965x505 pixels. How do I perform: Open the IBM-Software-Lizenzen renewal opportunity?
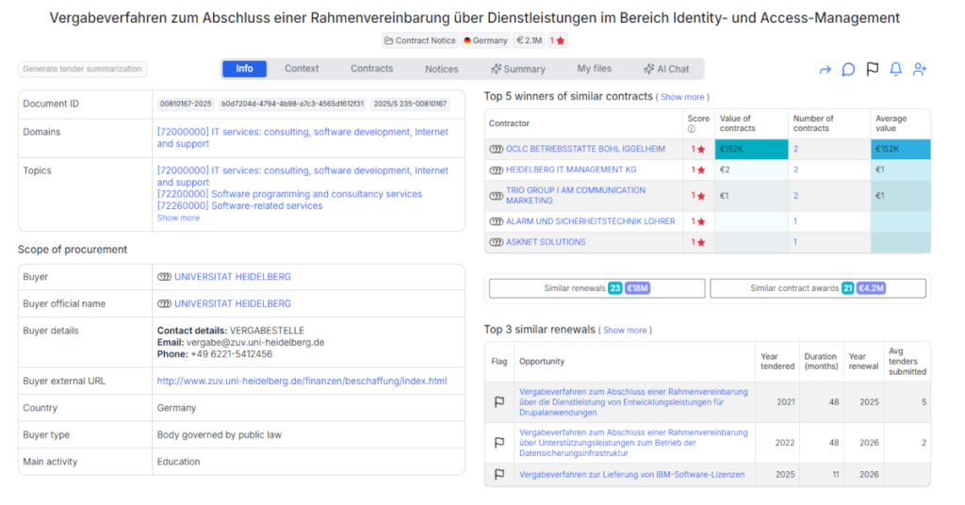tap(631, 475)
